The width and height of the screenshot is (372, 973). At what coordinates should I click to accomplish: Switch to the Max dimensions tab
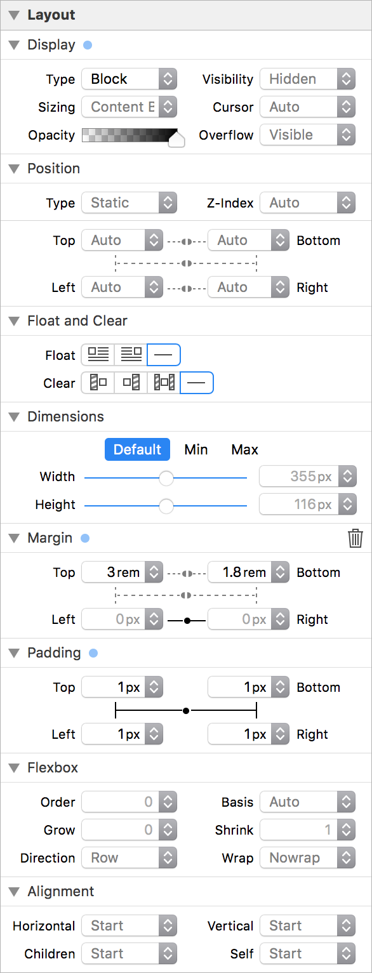[x=245, y=450]
